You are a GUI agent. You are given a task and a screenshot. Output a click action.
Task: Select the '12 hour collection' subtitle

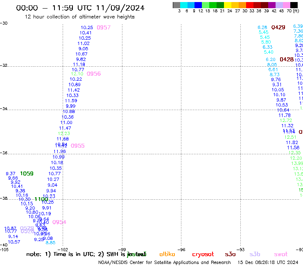click(79, 17)
